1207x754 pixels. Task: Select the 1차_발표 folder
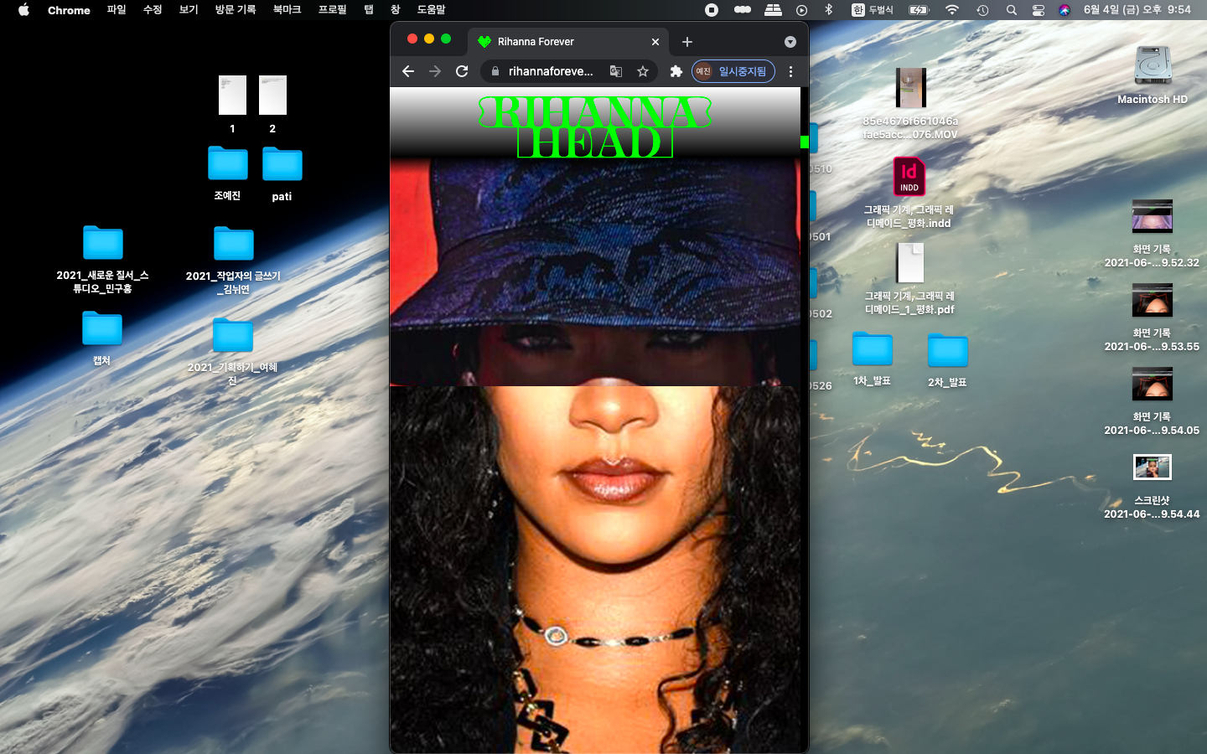click(873, 349)
